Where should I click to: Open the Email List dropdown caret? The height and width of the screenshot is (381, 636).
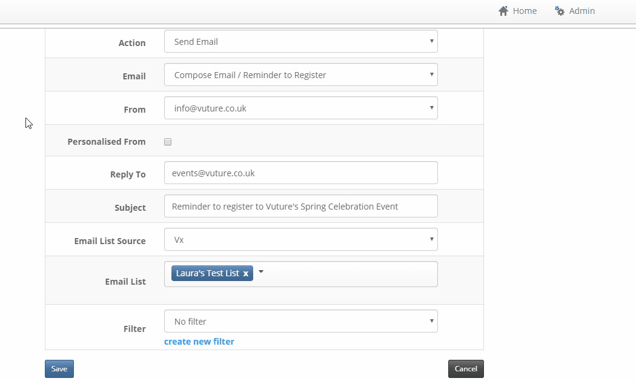261,271
